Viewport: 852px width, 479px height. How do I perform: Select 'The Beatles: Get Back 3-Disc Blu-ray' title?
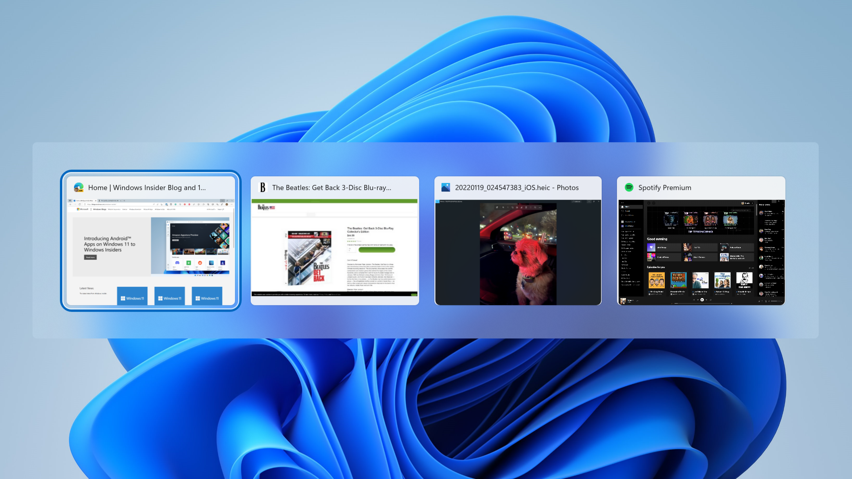coord(332,188)
